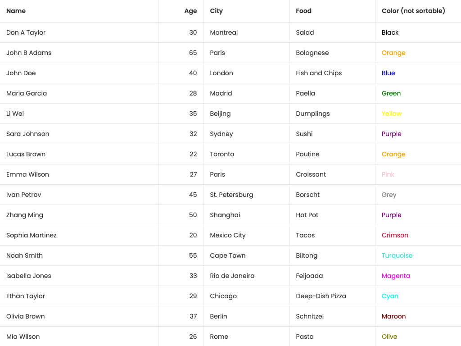Sort rows by Food header
The height and width of the screenshot is (346, 461).
(x=304, y=11)
